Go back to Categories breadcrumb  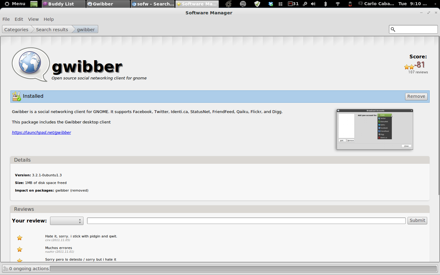pos(16,30)
